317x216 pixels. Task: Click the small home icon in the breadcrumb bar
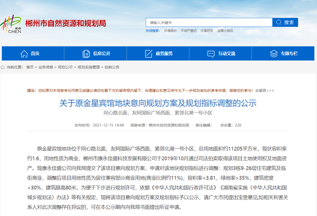[3, 67]
